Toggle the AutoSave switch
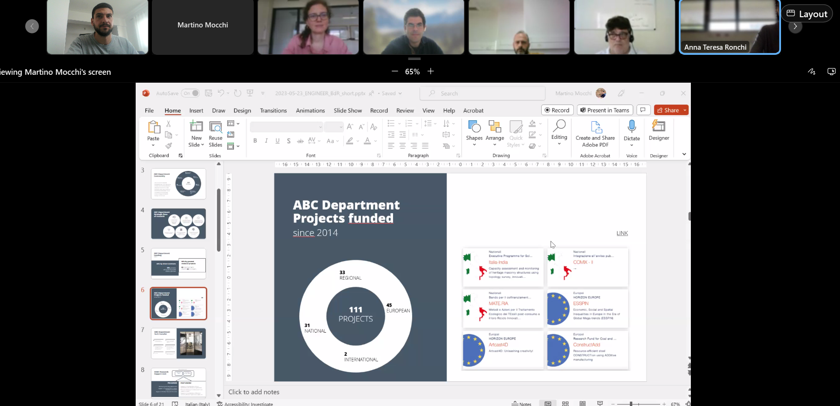Screen dimensions: 840x406 [x=190, y=93]
